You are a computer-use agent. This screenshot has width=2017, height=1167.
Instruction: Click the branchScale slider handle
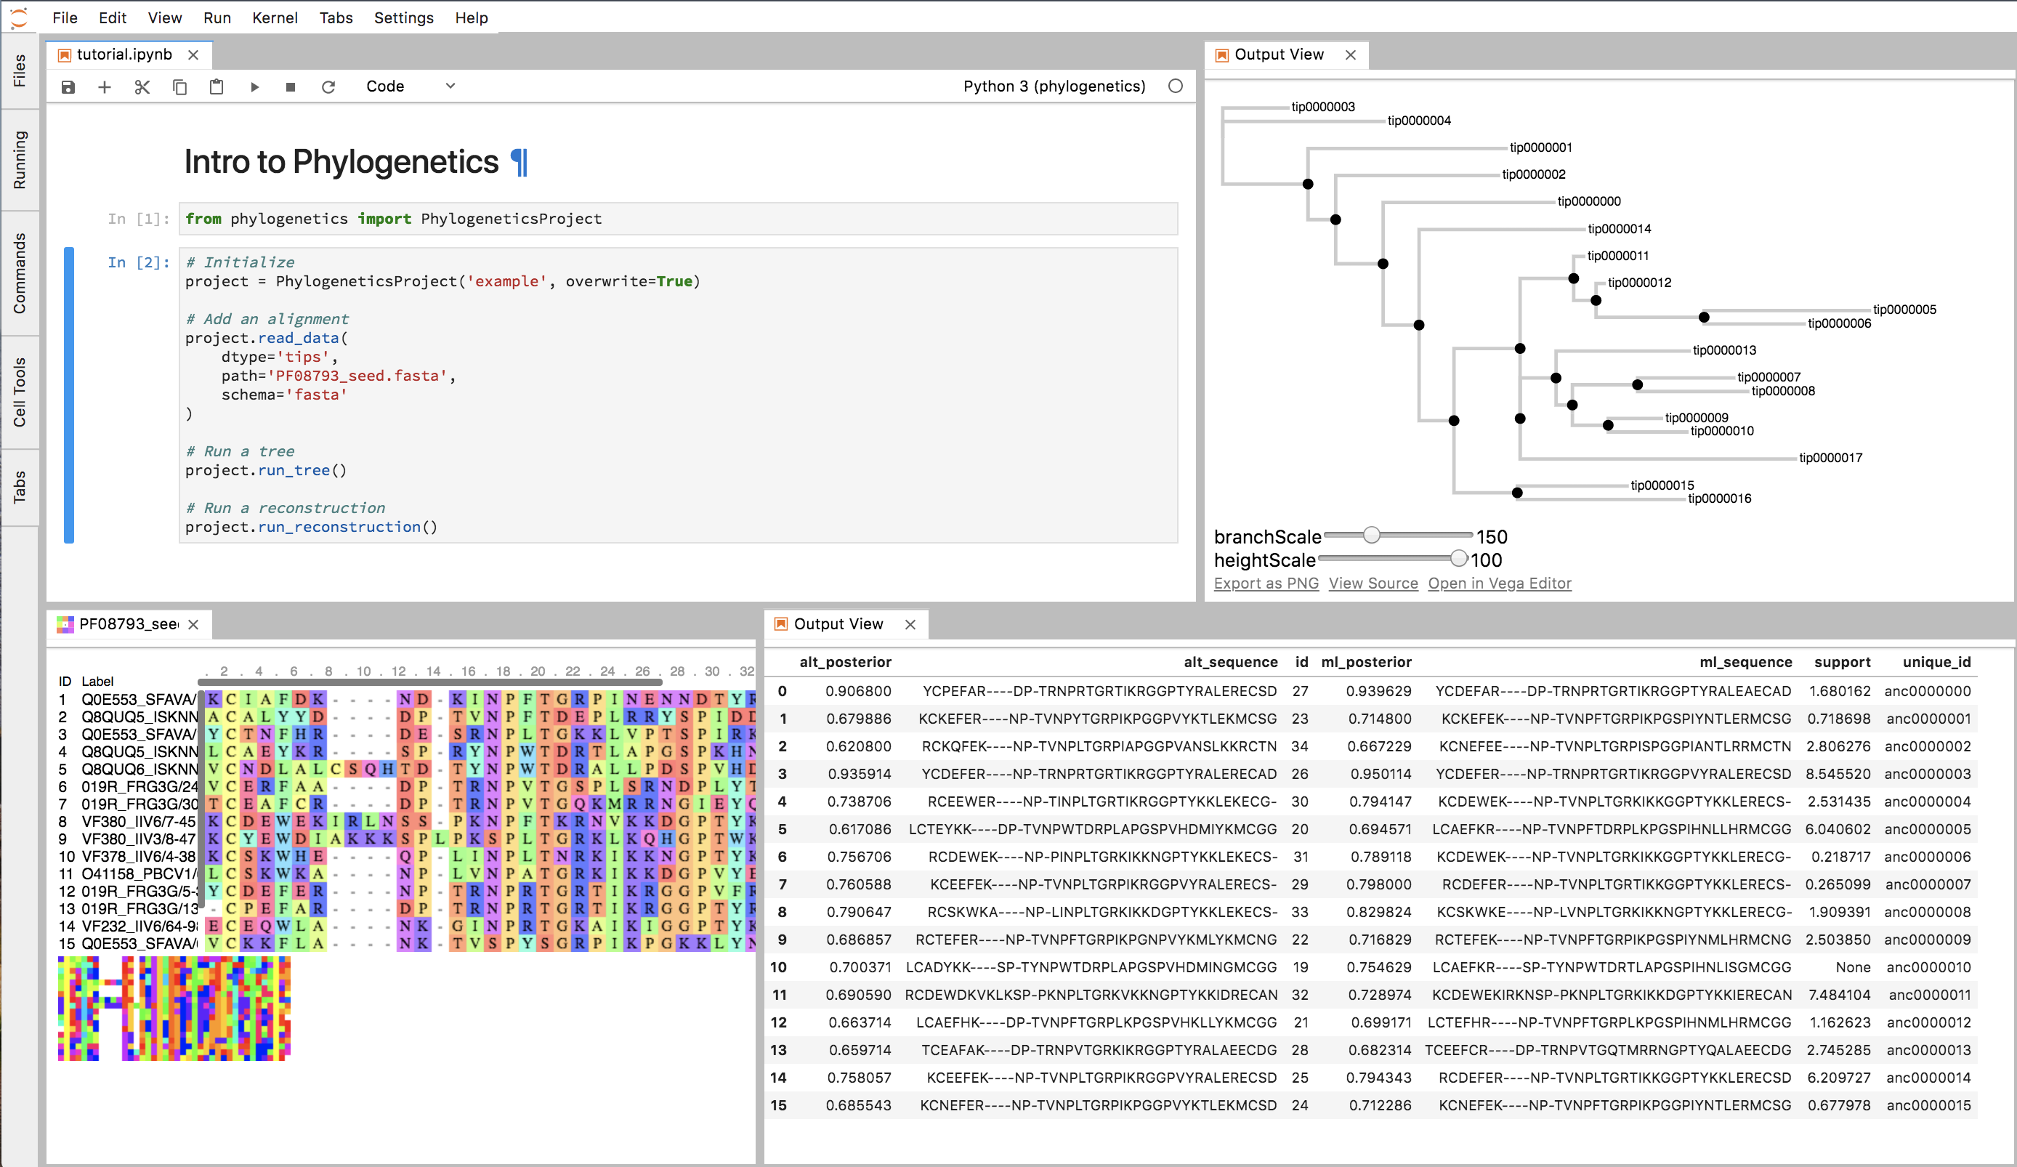[1371, 535]
